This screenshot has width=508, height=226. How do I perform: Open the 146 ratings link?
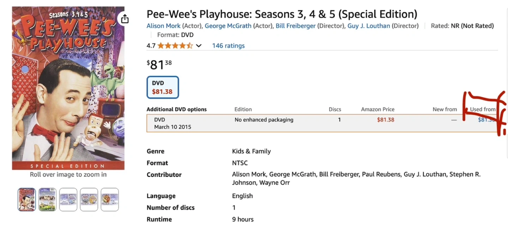pyautogui.click(x=228, y=46)
